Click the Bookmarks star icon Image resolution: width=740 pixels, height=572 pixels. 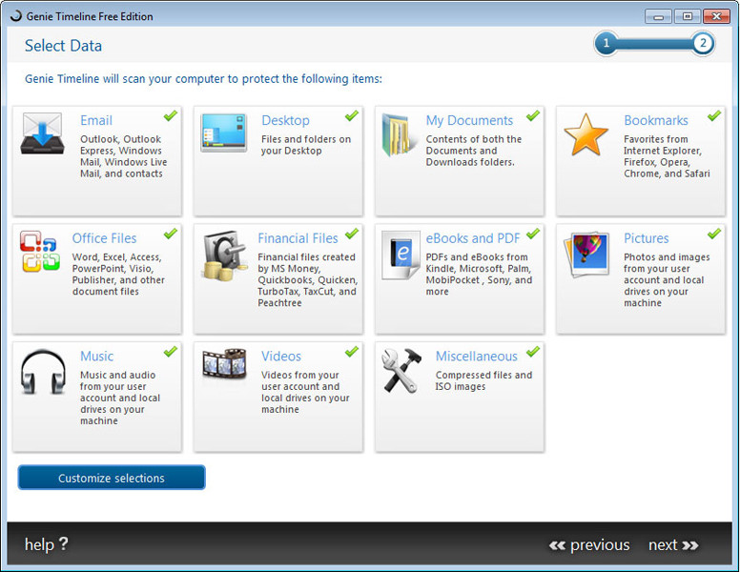click(586, 134)
